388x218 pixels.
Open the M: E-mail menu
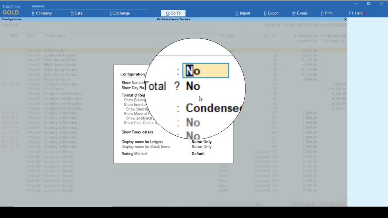pos(300,13)
